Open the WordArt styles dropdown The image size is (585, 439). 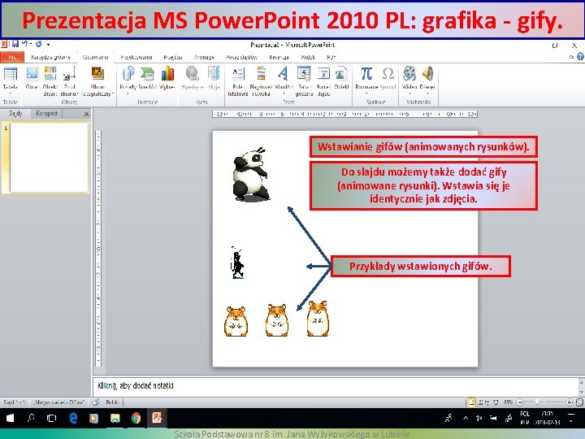(x=284, y=93)
